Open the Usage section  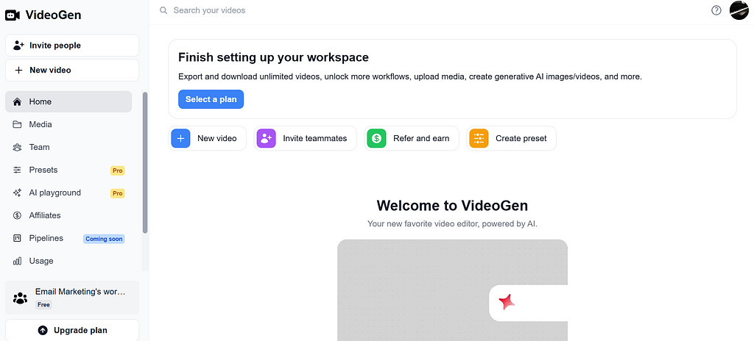click(41, 261)
